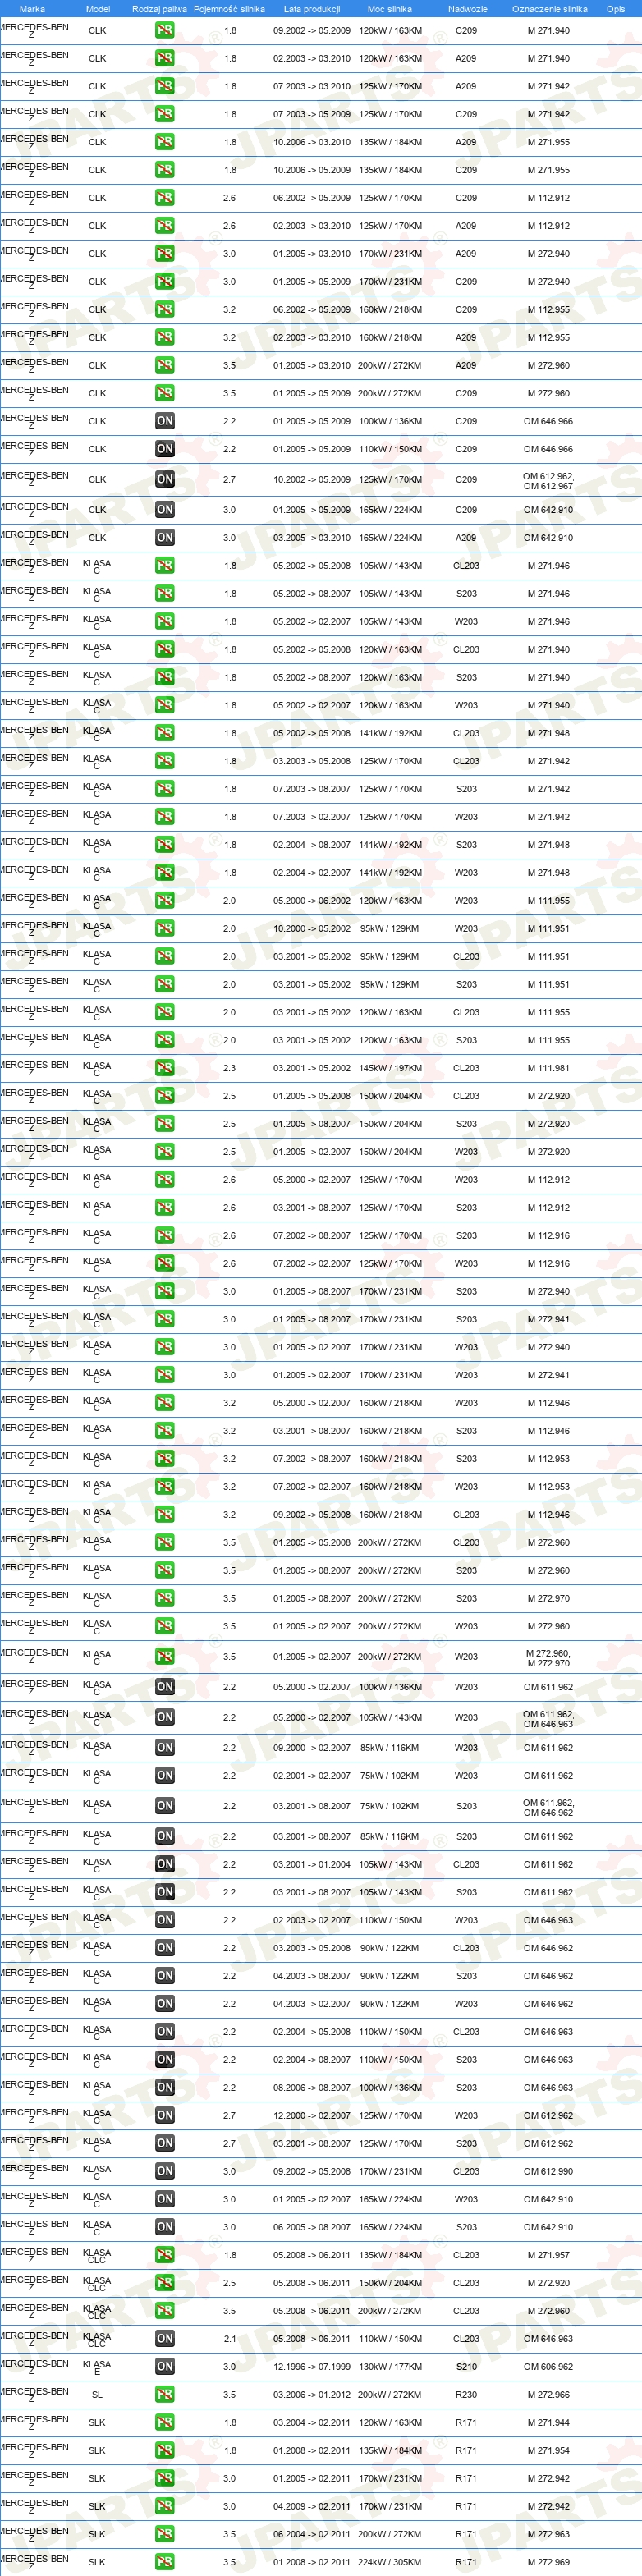The width and height of the screenshot is (642, 2576).
Task: Click diesel ON icon in 08.2006 -> 08.2007 row
Action: click(x=165, y=2087)
